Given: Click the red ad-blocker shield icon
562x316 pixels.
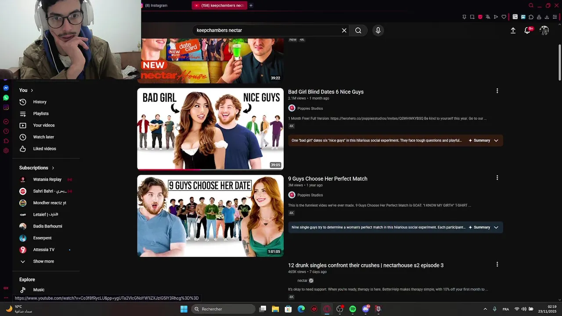Looking at the screenshot, I should [480, 17].
